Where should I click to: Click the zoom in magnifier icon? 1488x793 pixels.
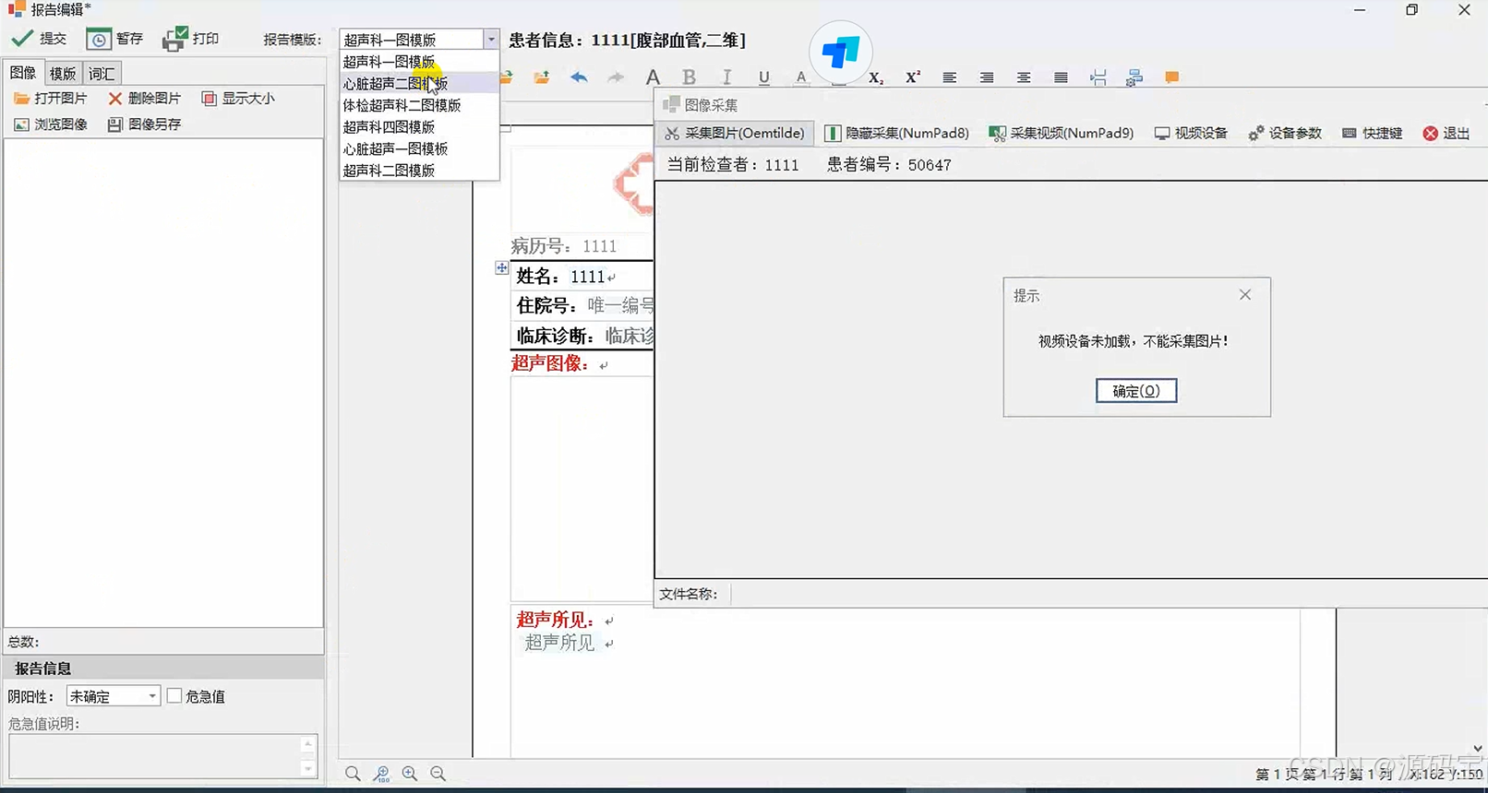410,774
